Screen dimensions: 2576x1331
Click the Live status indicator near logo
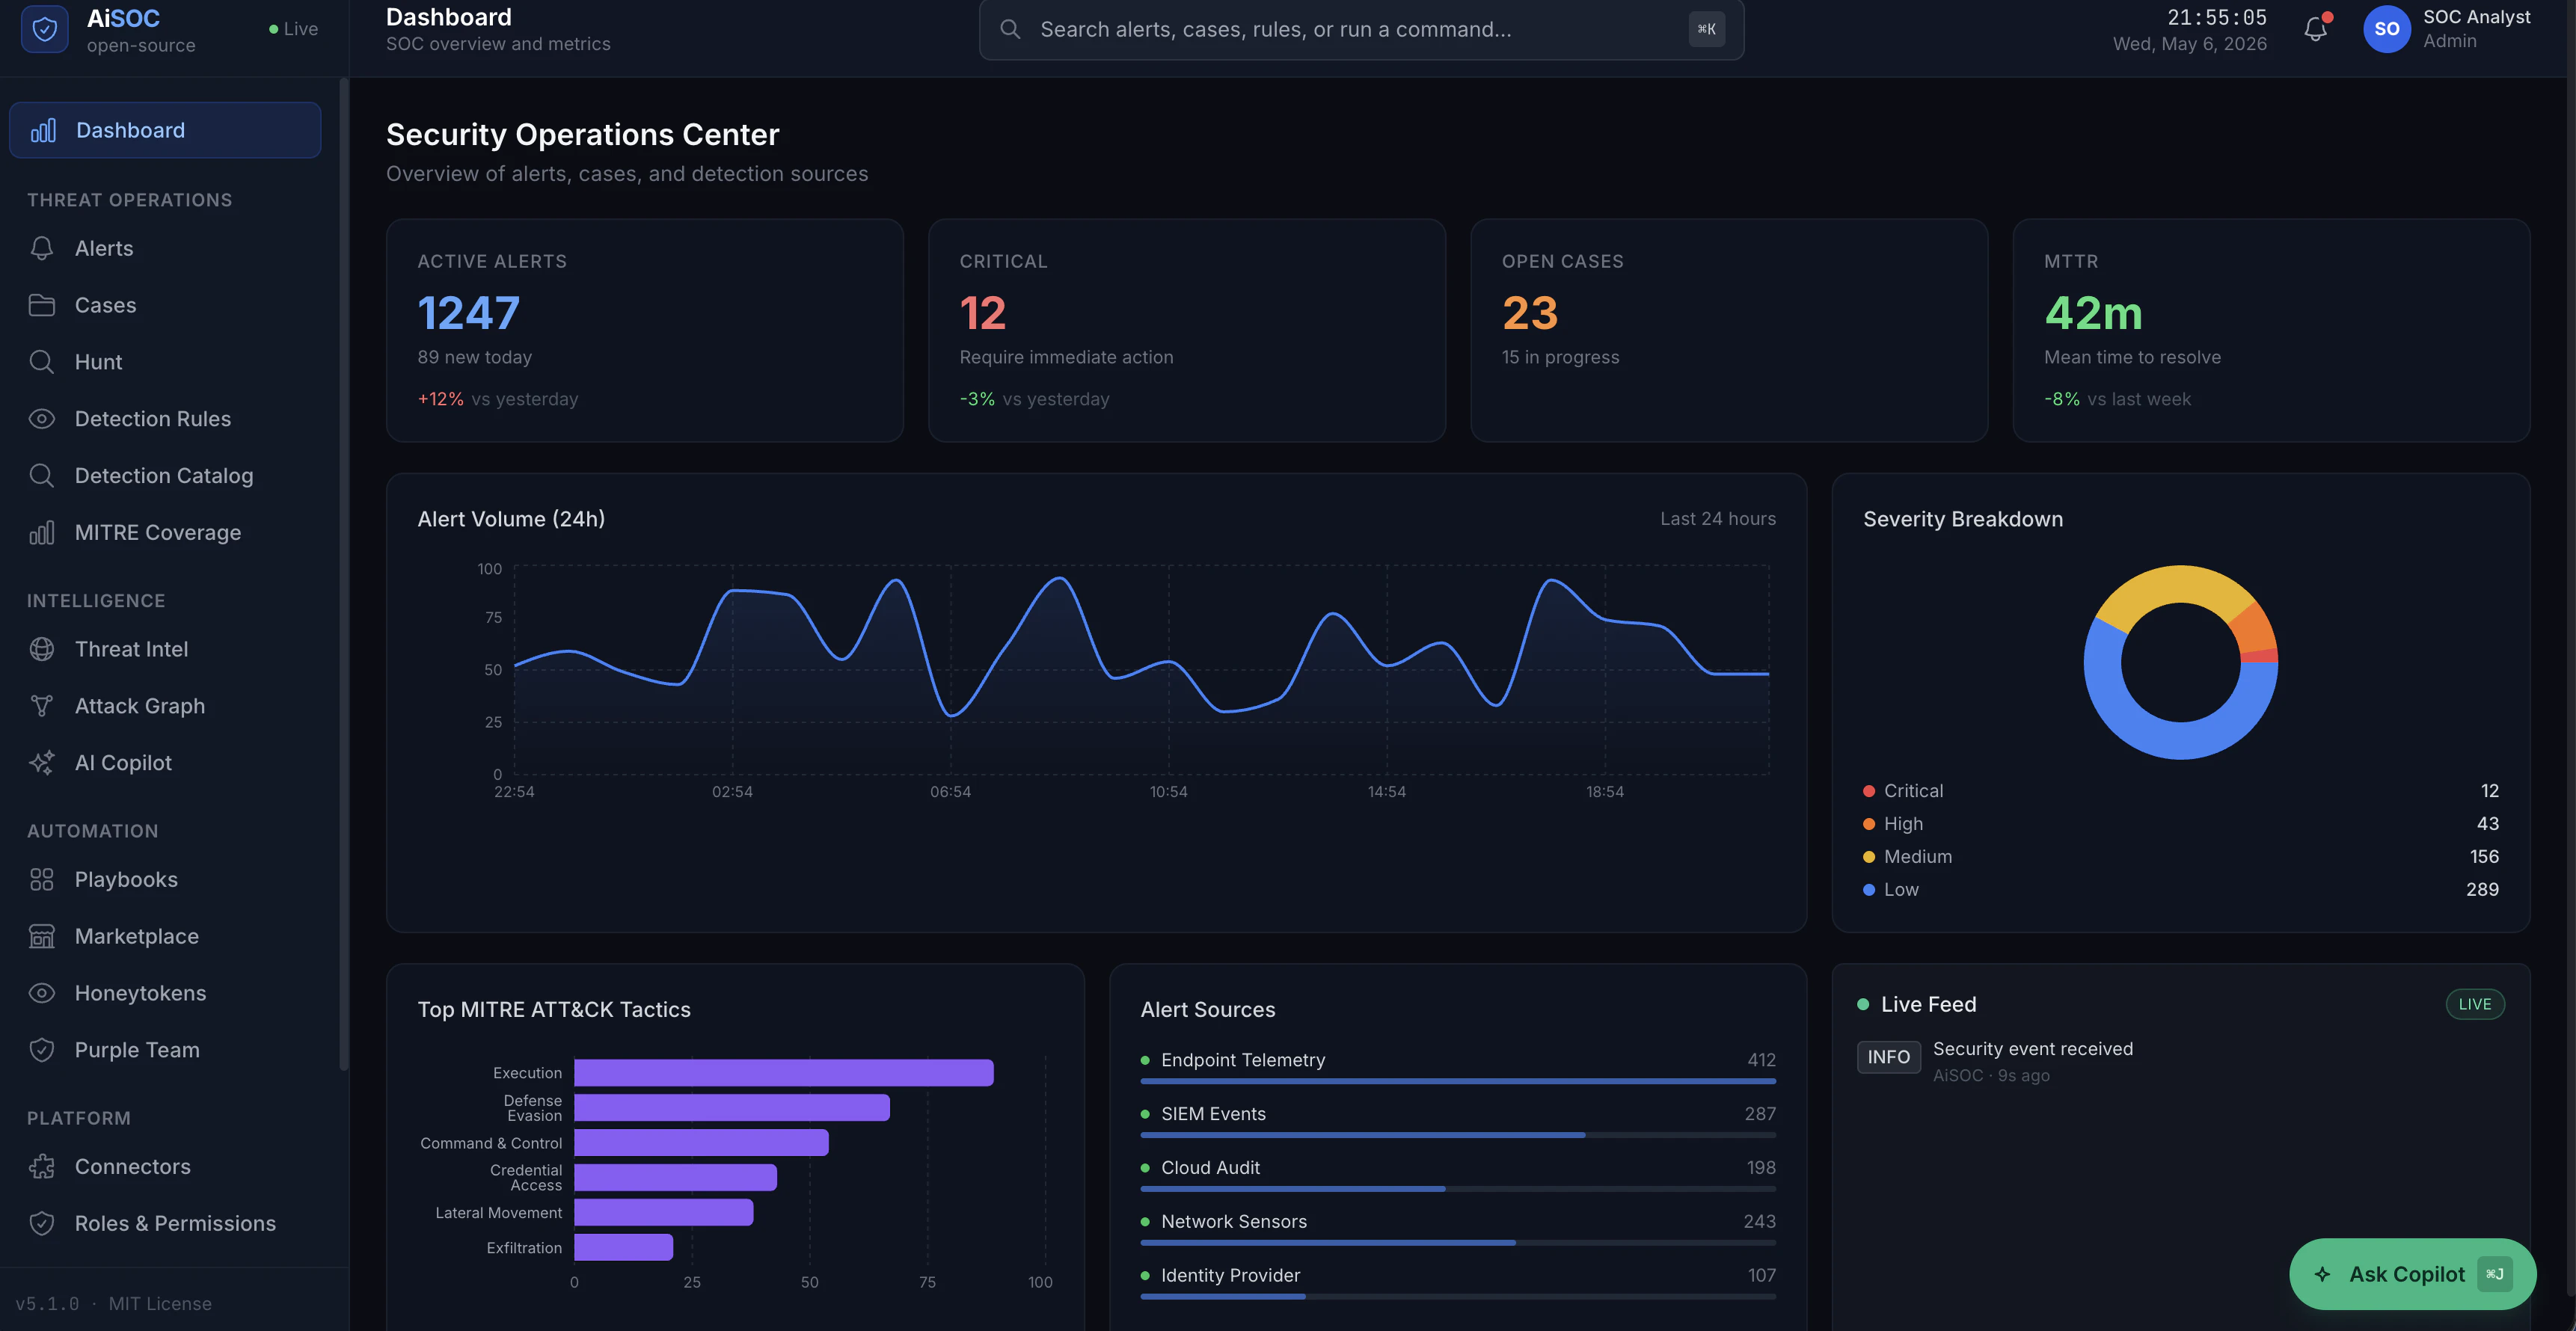point(293,29)
